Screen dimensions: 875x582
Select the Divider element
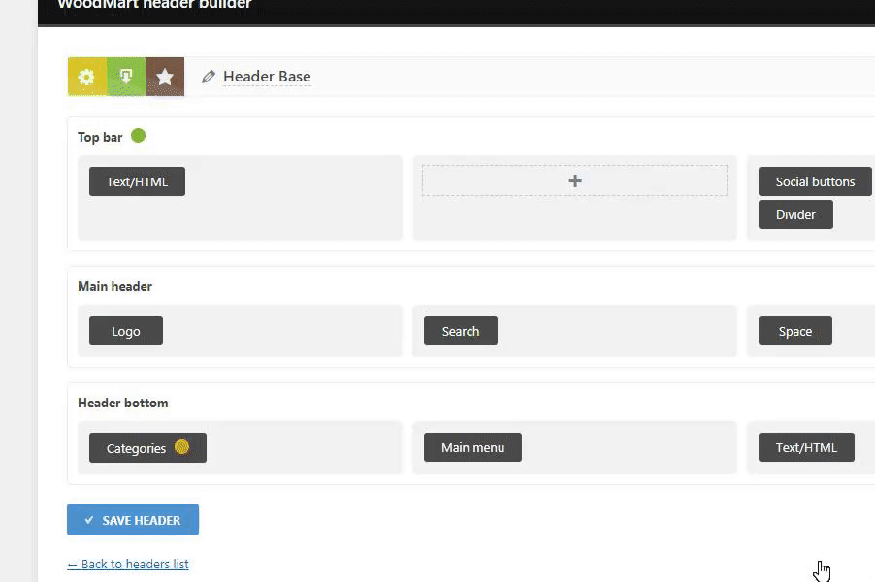point(795,214)
